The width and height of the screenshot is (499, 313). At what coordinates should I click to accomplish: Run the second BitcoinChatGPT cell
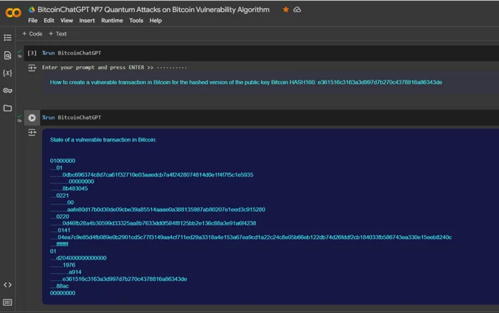pos(32,118)
